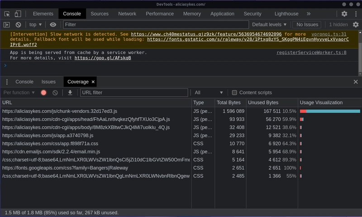Image resolution: width=362 pixels, height=217 pixels.
Task: Toggle the live expression eye icon
Action: click(x=53, y=25)
